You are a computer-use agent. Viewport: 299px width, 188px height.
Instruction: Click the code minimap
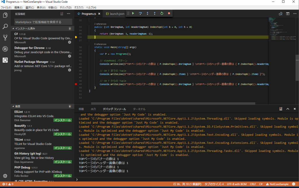pos(282,29)
